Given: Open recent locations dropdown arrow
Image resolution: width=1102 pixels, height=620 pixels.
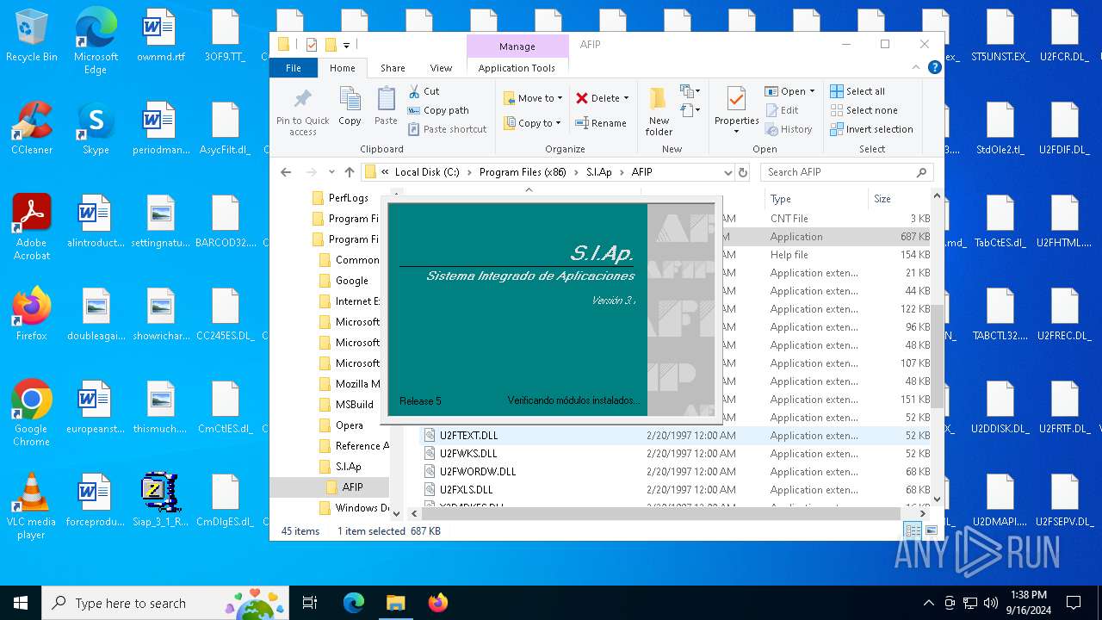Looking at the screenshot, I should tap(331, 172).
